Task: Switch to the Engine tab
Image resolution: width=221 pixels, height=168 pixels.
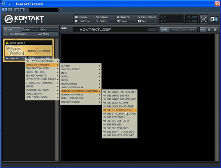Action: pyautogui.click(x=30, y=29)
